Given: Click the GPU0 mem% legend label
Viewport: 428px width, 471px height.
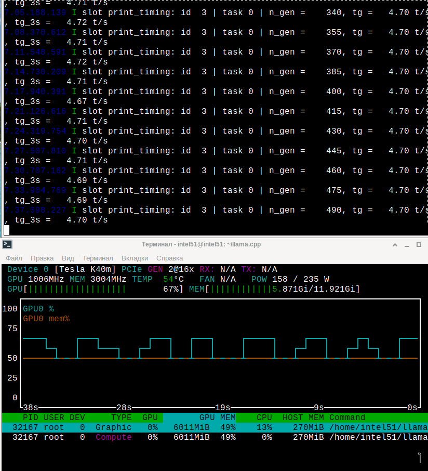Looking at the screenshot, I should coord(46,319).
